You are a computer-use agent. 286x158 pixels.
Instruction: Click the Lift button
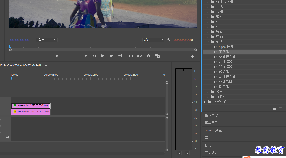(x=131, y=56)
